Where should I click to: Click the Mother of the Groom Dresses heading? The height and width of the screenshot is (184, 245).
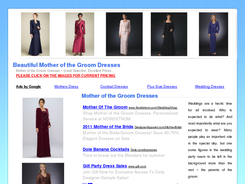[120, 96]
